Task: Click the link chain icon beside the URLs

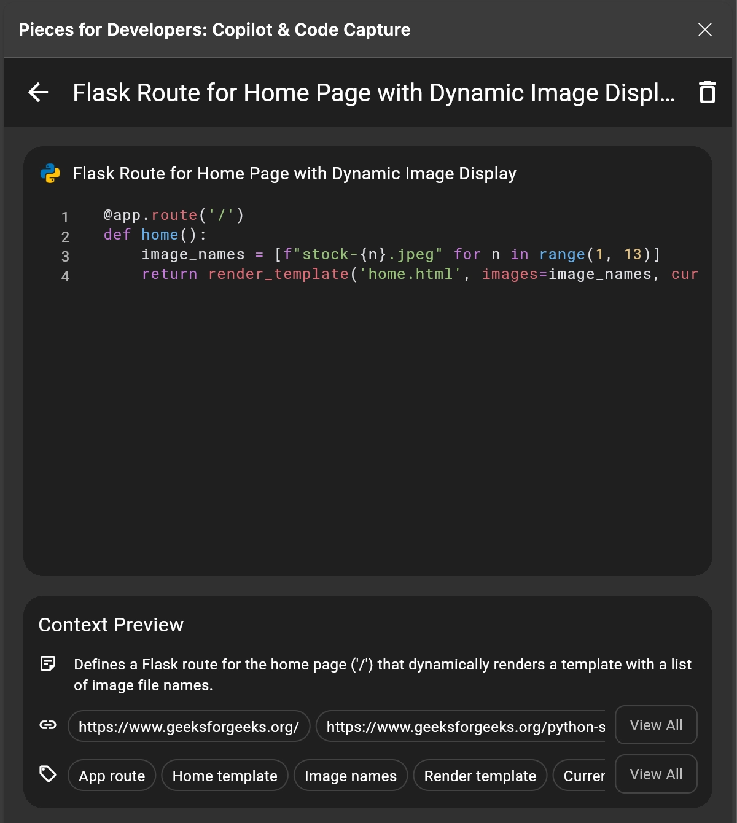Action: [x=49, y=725]
